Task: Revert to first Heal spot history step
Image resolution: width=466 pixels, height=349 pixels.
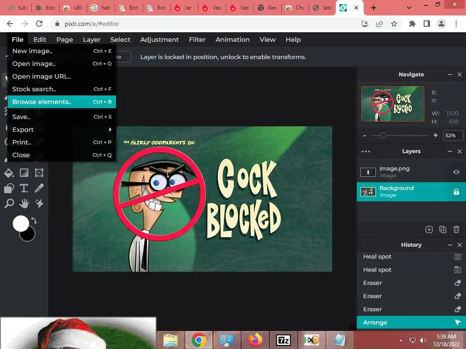Action: (411, 257)
